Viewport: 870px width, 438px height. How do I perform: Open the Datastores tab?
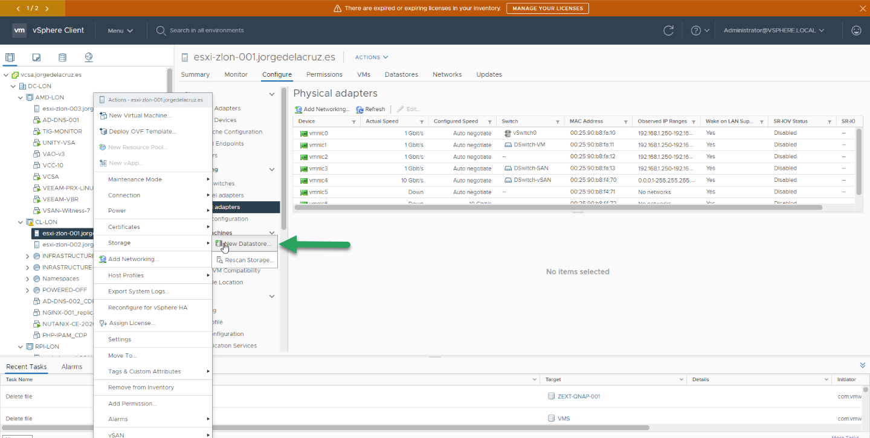(x=401, y=74)
